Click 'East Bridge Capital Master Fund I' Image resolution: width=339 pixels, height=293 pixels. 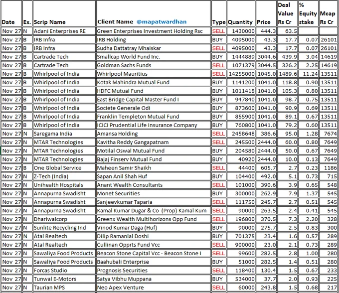(x=154, y=99)
